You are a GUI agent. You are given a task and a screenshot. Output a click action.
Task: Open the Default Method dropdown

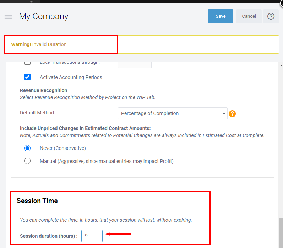click(x=172, y=113)
